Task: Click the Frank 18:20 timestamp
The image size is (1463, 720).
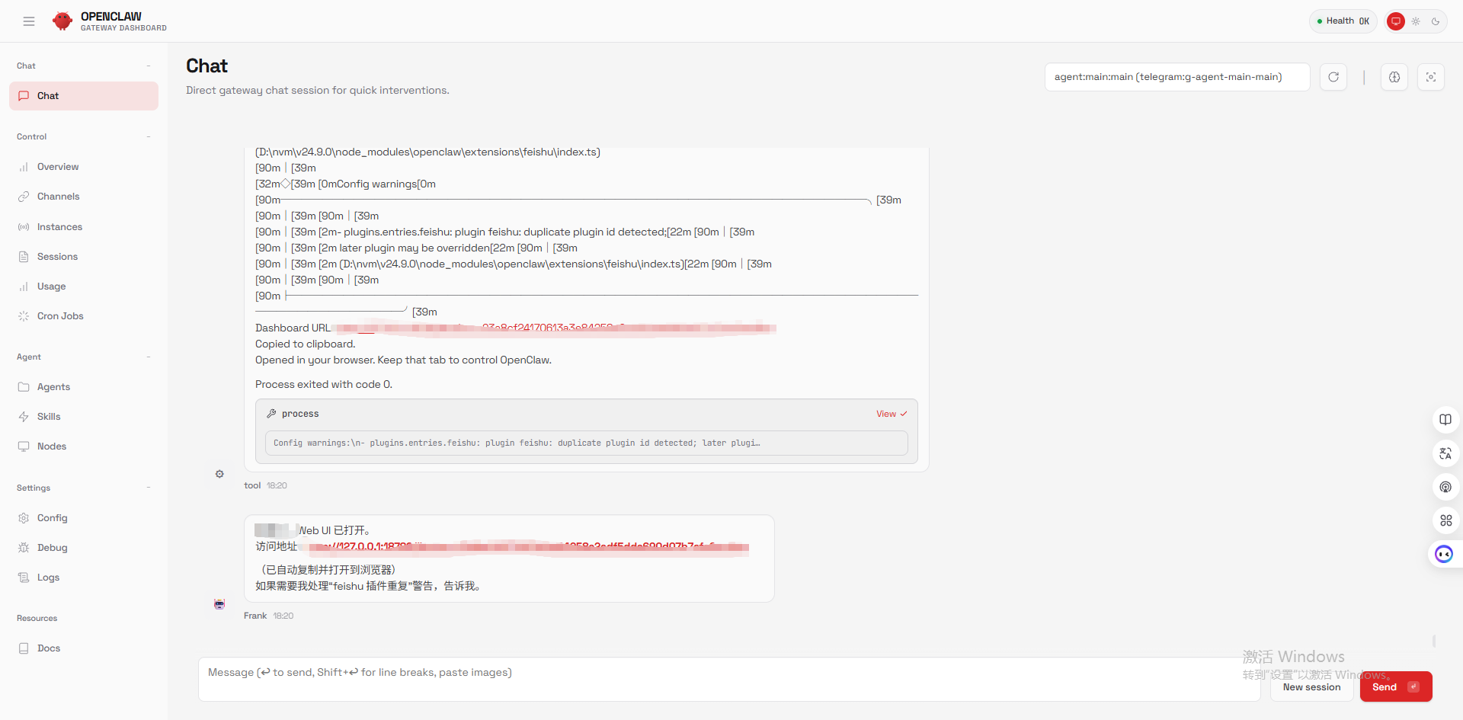Action: (x=283, y=616)
